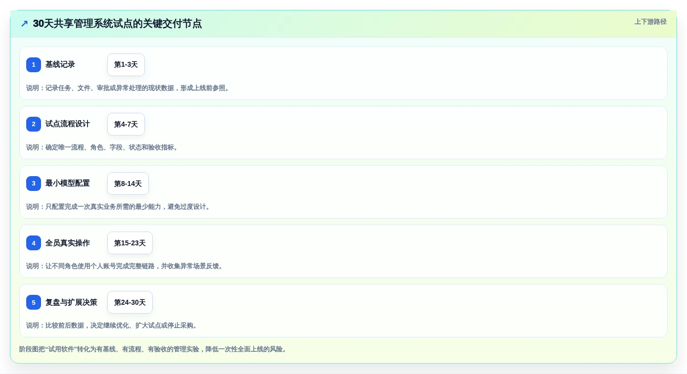Screen dimensions: 687x374
Task: Click description starting 说明:比较前后数据
Action: pos(113,326)
